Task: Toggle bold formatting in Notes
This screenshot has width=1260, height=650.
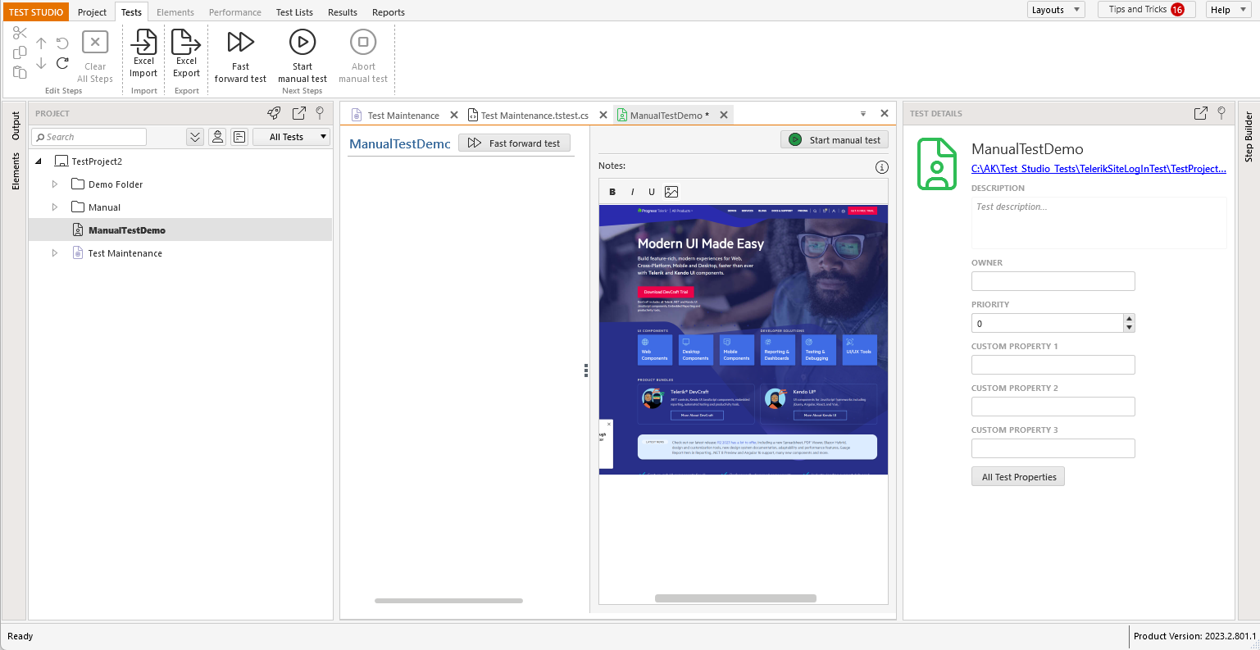Action: [x=612, y=192]
